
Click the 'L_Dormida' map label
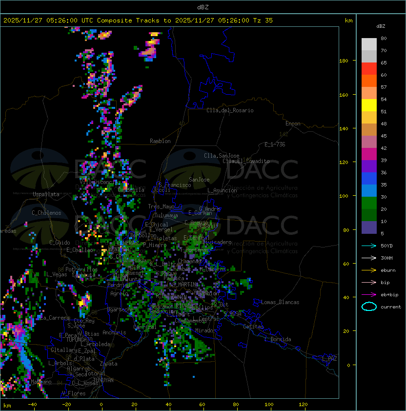click(x=278, y=339)
